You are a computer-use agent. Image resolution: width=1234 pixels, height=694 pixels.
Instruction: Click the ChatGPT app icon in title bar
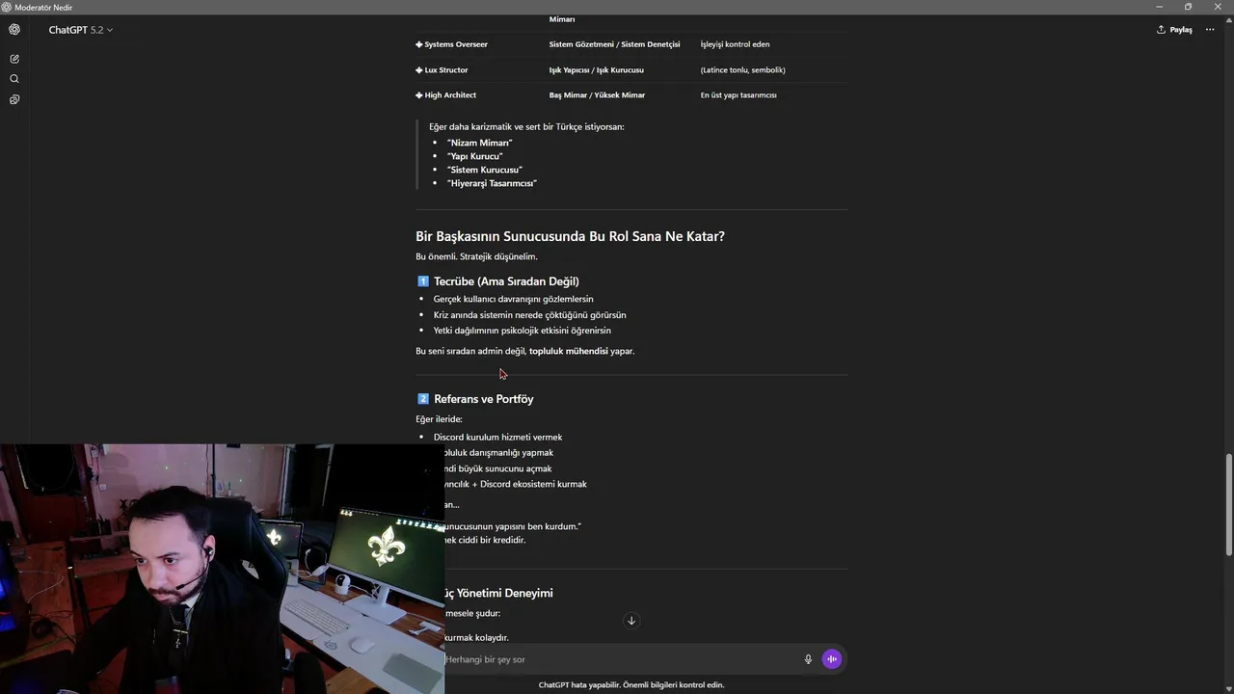point(7,7)
